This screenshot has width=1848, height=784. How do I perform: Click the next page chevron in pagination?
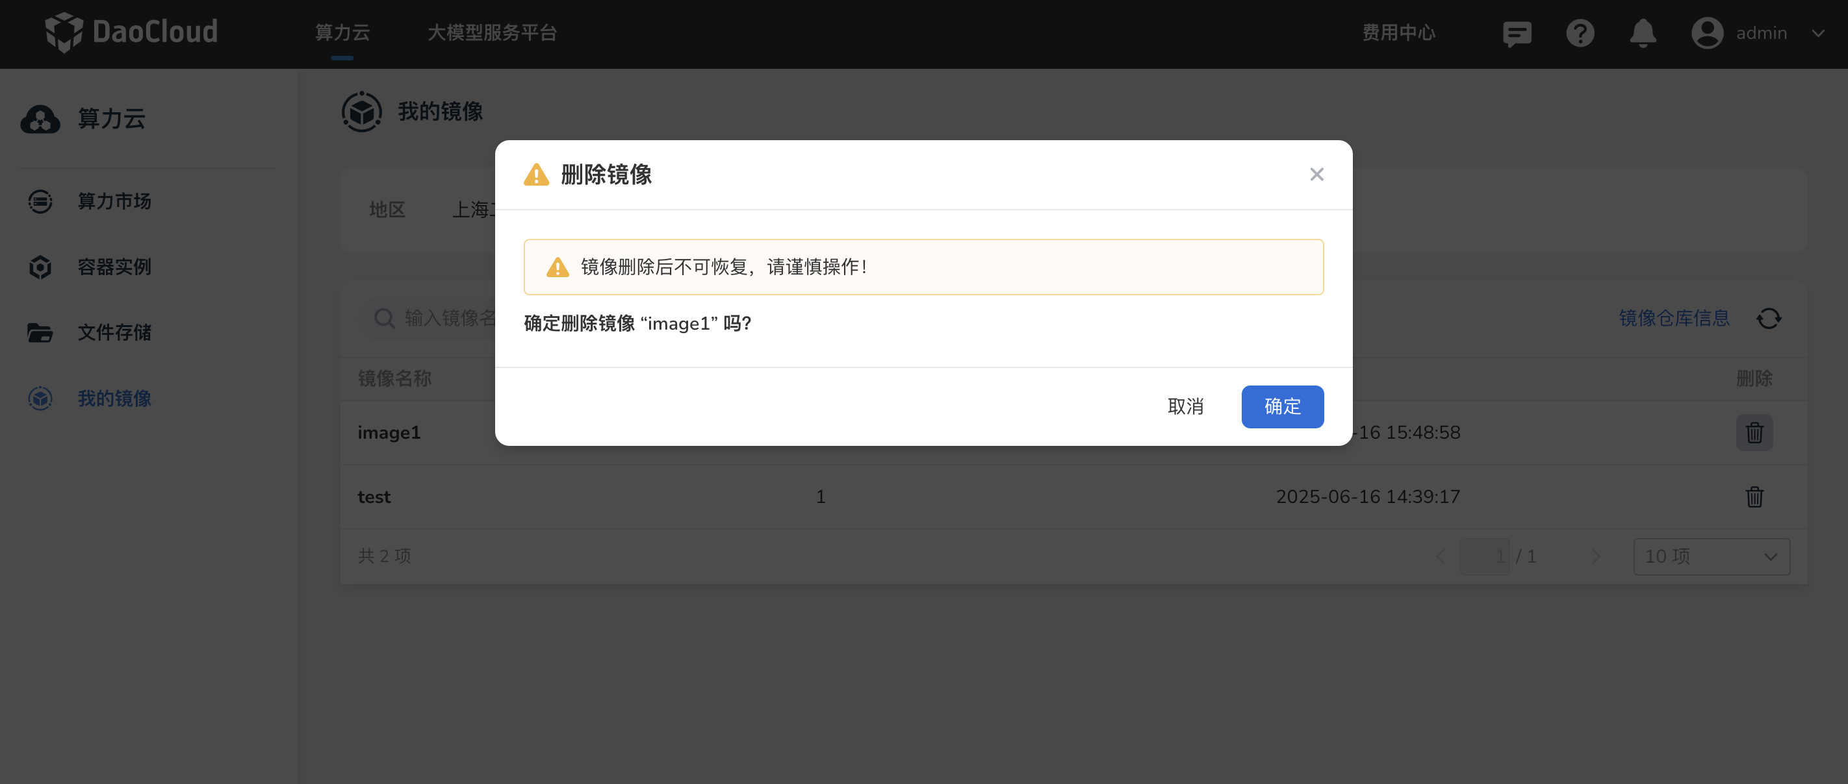click(1595, 556)
